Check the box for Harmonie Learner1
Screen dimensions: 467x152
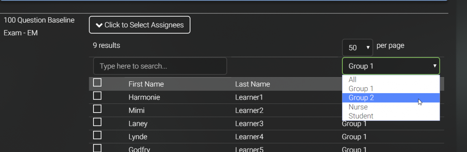(x=97, y=96)
